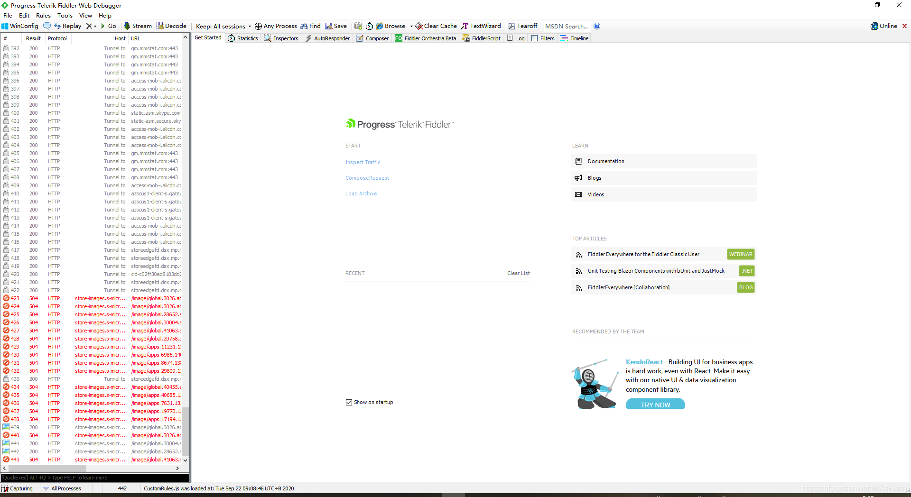The height and width of the screenshot is (497, 911).
Task: Open the View menu
Action: [x=85, y=15]
